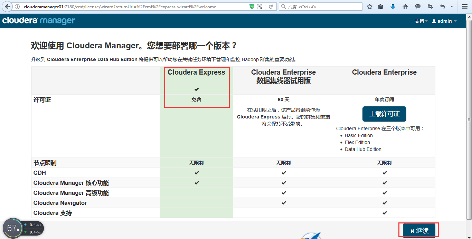472x239 pixels.
Task: Show bookmarks list icon
Action: 380,7
